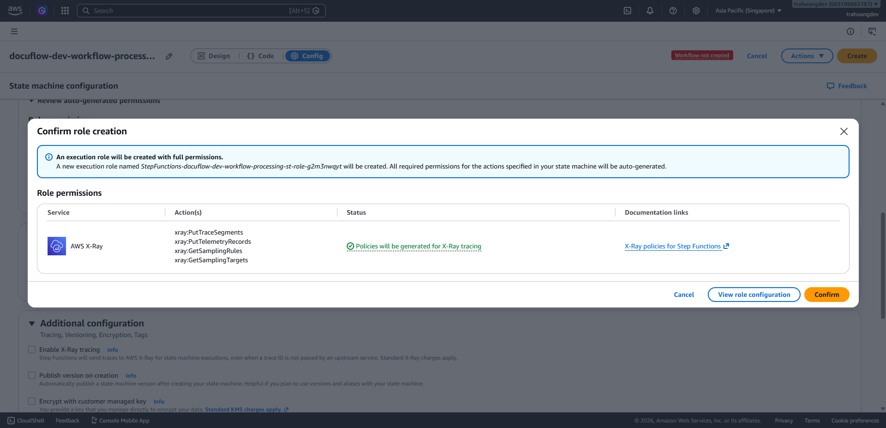The width and height of the screenshot is (886, 428).
Task: Open the Actions dropdown
Action: (x=807, y=56)
